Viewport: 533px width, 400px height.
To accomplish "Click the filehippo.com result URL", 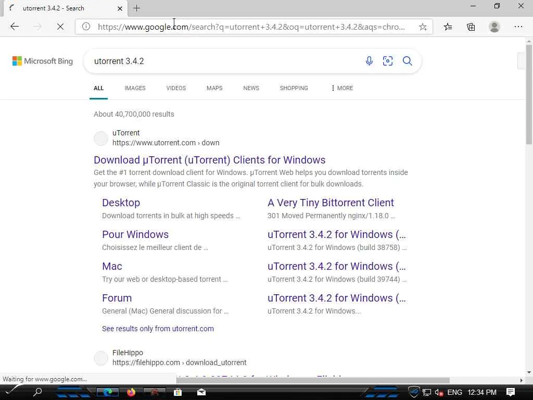I will (180, 362).
